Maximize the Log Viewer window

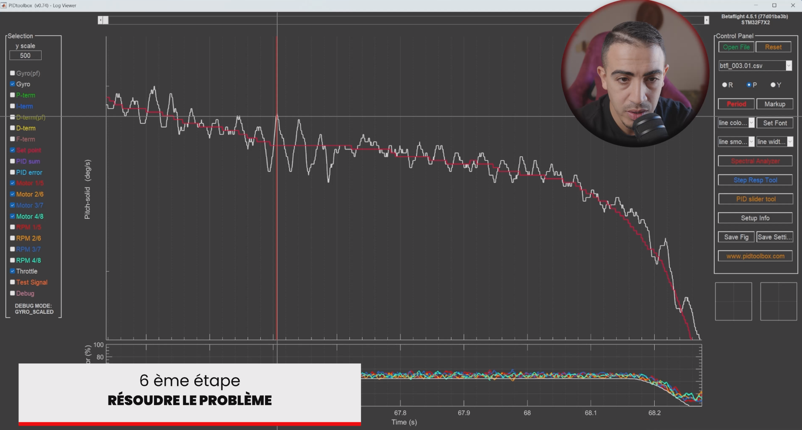click(x=774, y=5)
